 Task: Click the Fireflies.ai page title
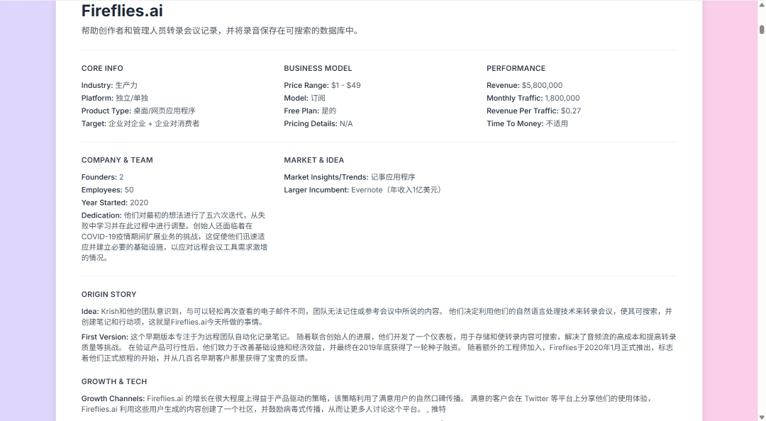point(122,11)
